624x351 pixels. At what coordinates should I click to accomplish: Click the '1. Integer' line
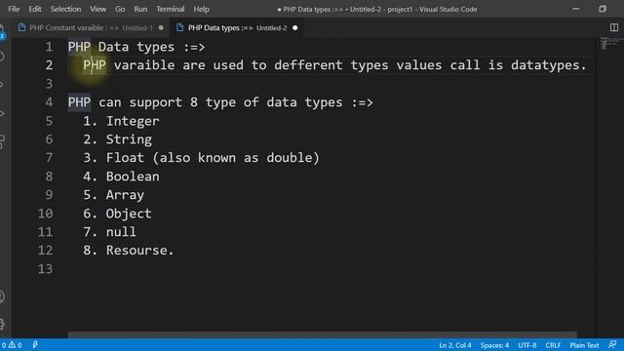click(121, 121)
